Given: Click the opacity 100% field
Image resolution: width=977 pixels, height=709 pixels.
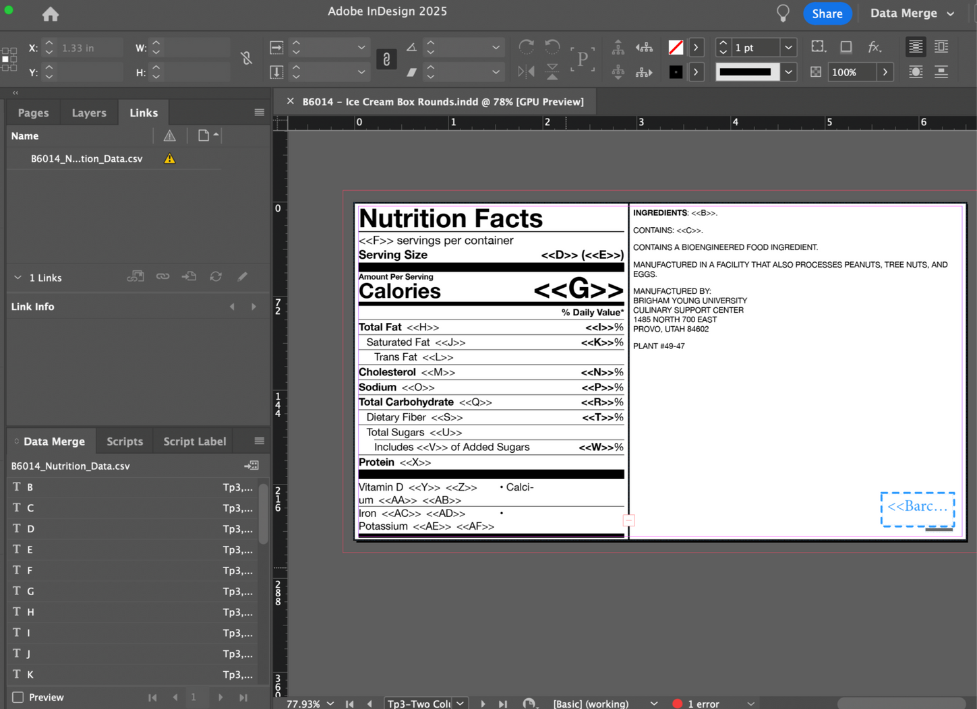Looking at the screenshot, I should 852,72.
